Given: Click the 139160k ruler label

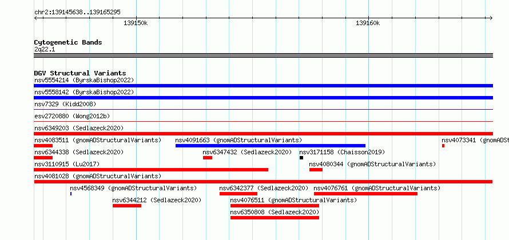Looking at the screenshot, I should point(368,23).
